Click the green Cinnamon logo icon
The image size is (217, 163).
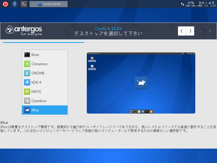[27, 64]
